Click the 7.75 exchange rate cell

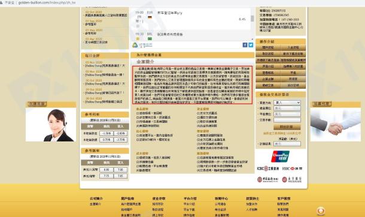tap(107, 176)
